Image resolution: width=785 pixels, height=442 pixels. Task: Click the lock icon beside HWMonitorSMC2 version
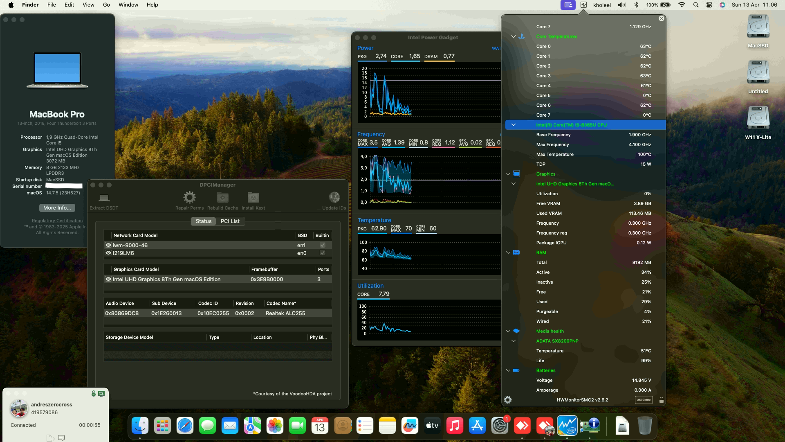pyautogui.click(x=661, y=400)
